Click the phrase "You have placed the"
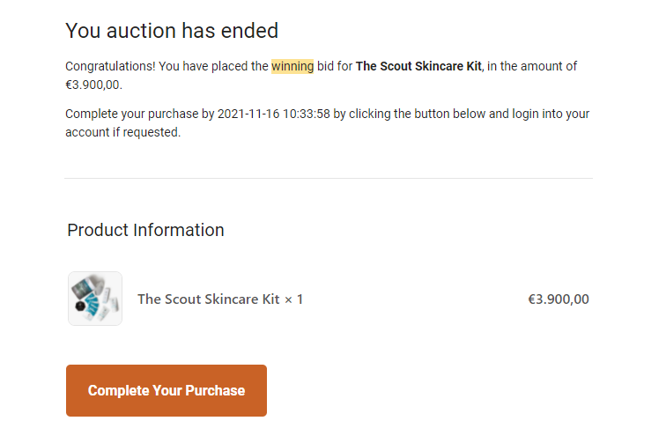Viewport: 666px width, 421px height. coord(214,67)
